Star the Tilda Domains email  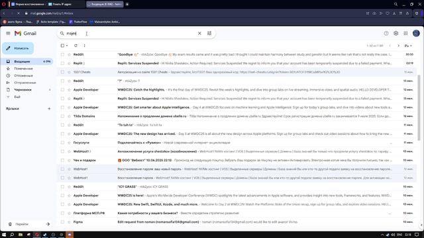69,116
